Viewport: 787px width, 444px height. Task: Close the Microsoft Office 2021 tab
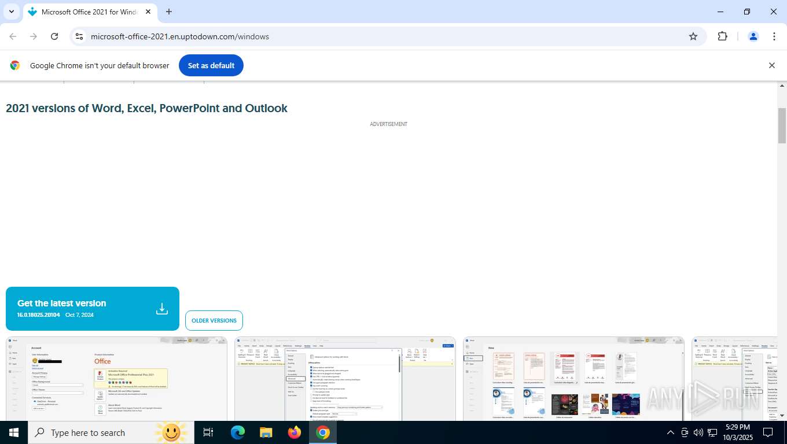pyautogui.click(x=148, y=12)
